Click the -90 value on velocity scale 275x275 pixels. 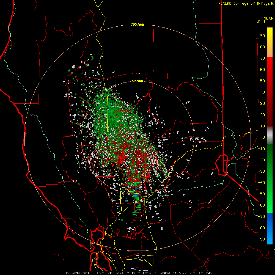point(261,239)
